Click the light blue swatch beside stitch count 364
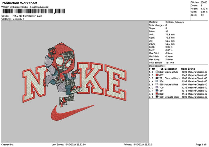Screen dimensions: 209x147 157,81
